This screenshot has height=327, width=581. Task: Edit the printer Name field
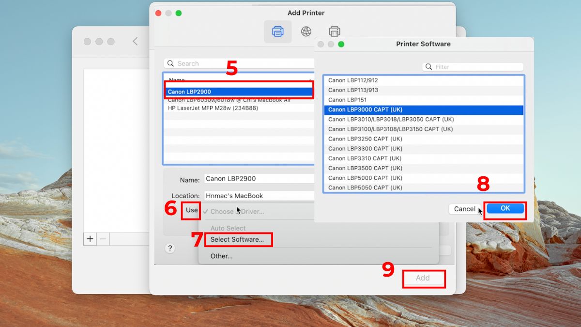(x=260, y=179)
